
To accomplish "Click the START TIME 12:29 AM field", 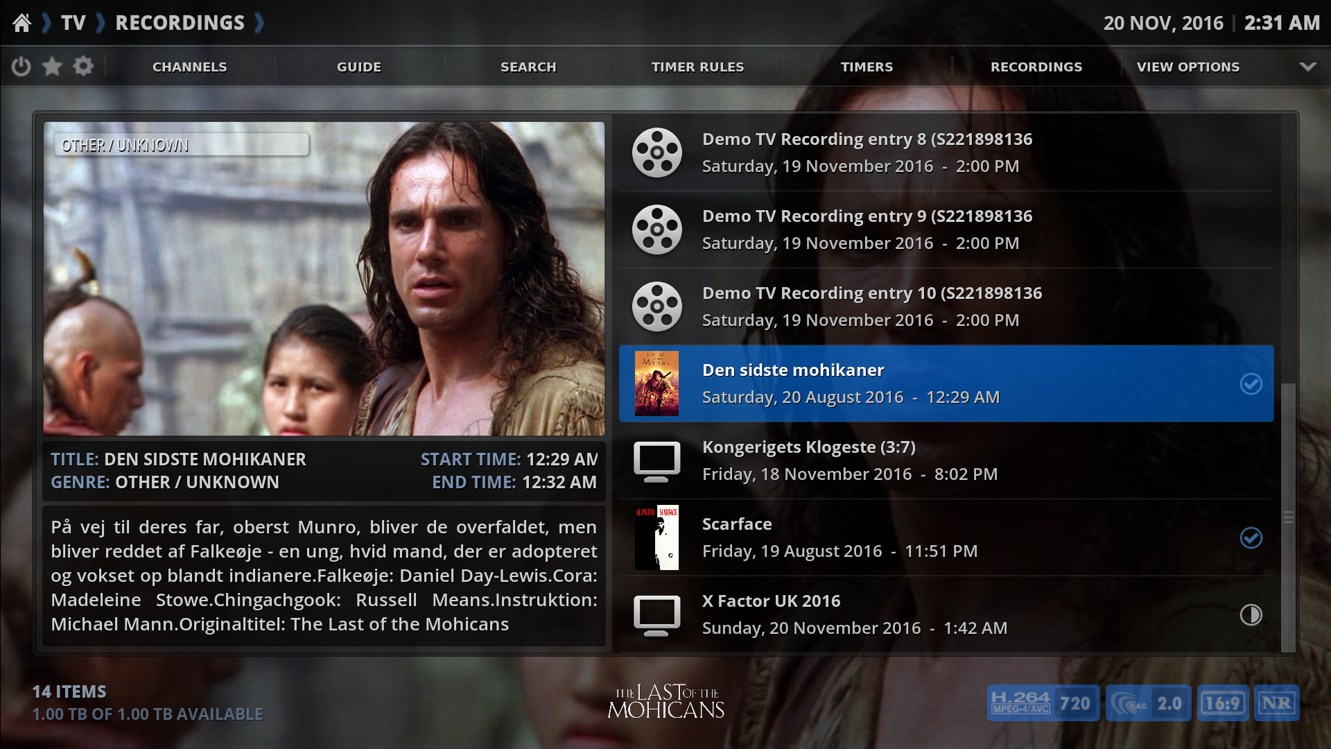I will pos(509,459).
